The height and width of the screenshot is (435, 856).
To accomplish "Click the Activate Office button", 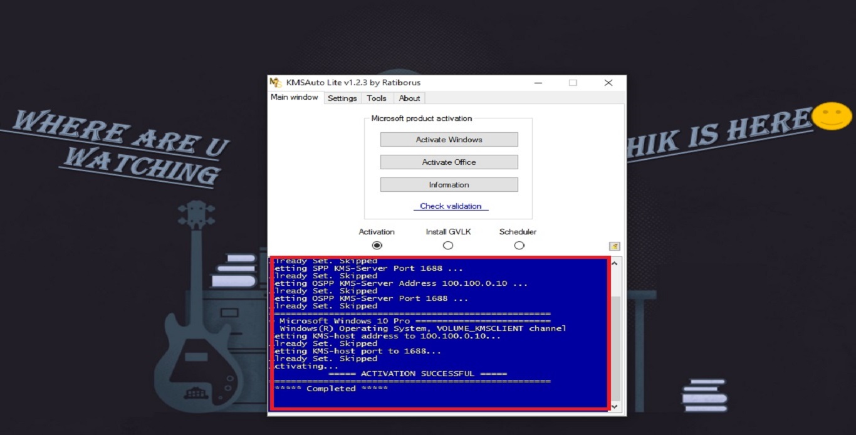I will [449, 162].
